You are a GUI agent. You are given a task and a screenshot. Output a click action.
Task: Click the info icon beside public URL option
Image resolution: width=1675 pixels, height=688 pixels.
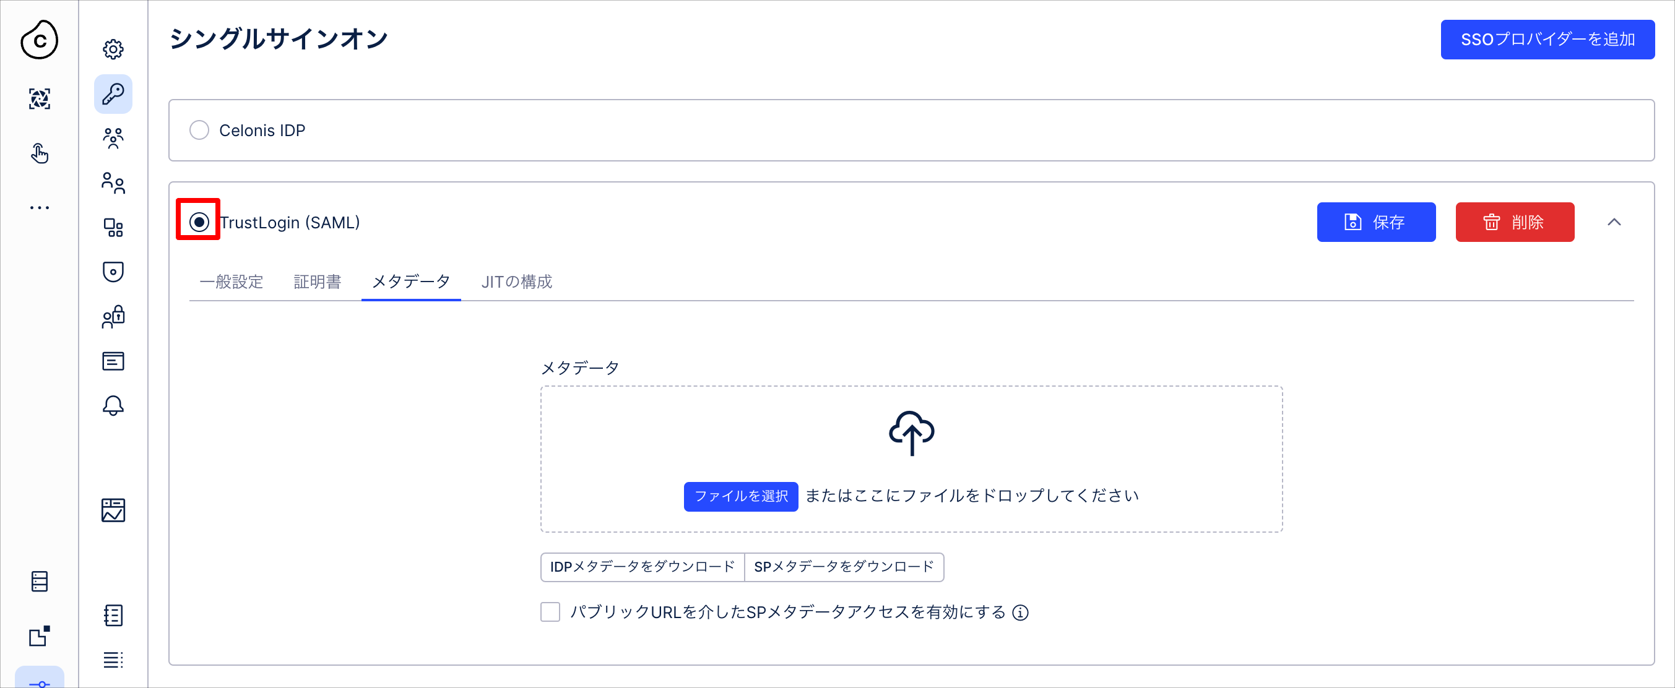[1020, 613]
